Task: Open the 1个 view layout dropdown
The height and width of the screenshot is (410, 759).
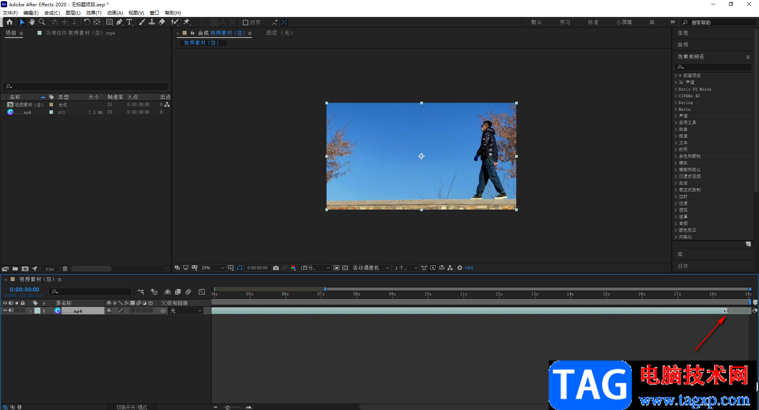Action: coord(406,268)
